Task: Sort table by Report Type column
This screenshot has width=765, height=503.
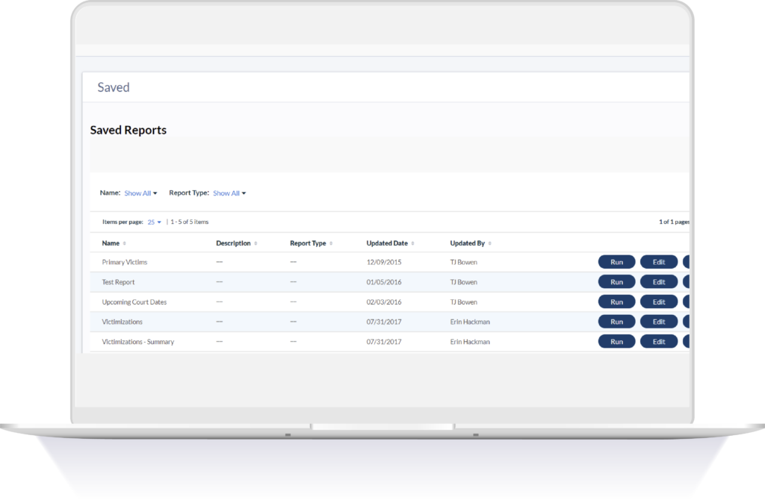Action: [x=312, y=243]
